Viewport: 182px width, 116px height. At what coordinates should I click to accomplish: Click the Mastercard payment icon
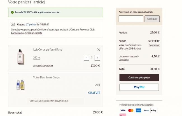(x=130, y=110)
